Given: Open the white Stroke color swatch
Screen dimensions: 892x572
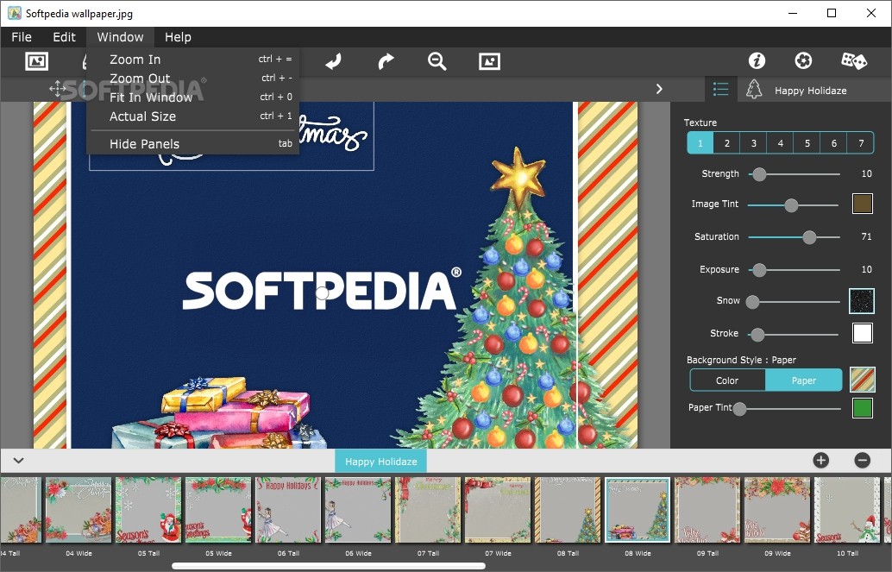Looking at the screenshot, I should (x=863, y=333).
